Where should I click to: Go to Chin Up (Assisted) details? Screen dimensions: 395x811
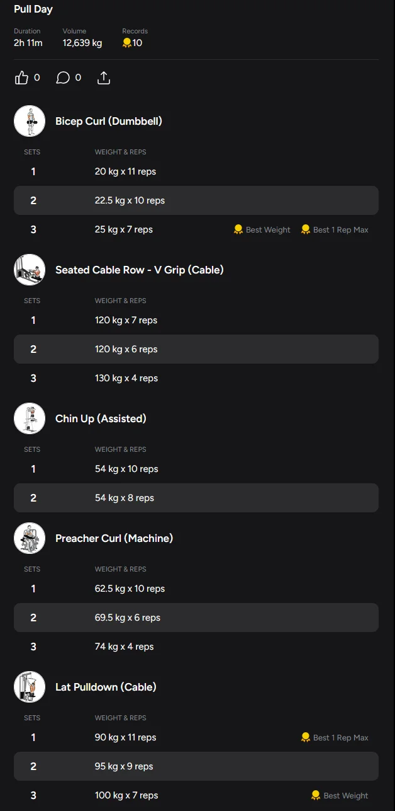click(x=101, y=418)
